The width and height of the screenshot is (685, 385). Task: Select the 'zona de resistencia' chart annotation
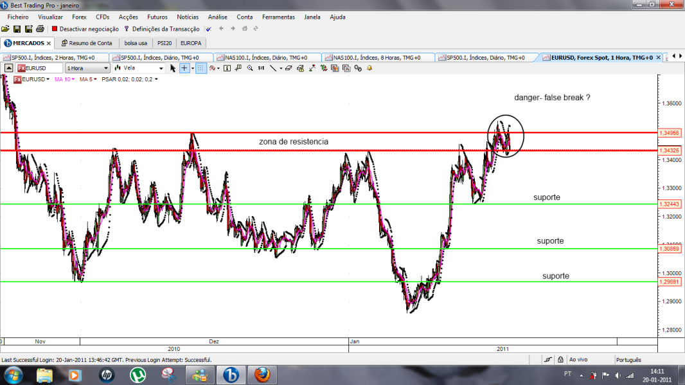pyautogui.click(x=294, y=141)
